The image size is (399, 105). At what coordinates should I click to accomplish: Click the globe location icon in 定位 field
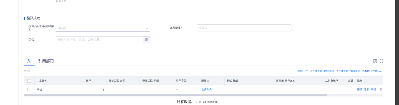pyautogui.click(x=147, y=40)
